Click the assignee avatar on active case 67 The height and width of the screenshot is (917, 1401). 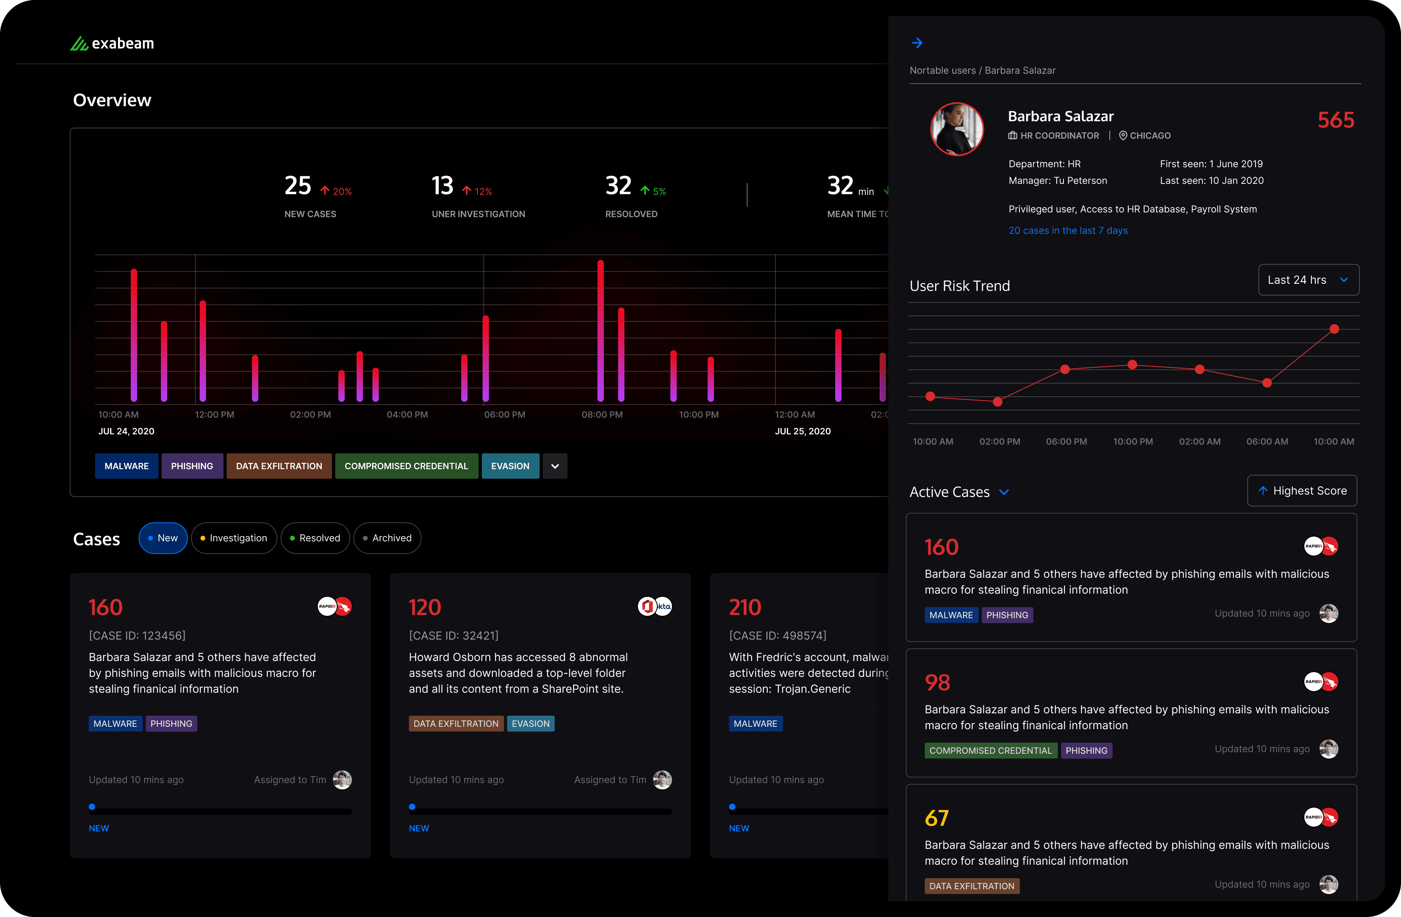1328,884
